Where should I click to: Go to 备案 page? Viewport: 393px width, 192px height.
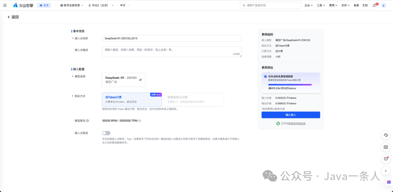point(356,5)
